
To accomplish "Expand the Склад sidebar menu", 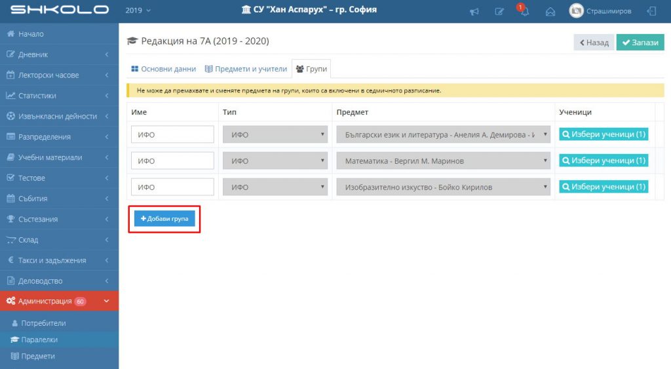I will (59, 239).
